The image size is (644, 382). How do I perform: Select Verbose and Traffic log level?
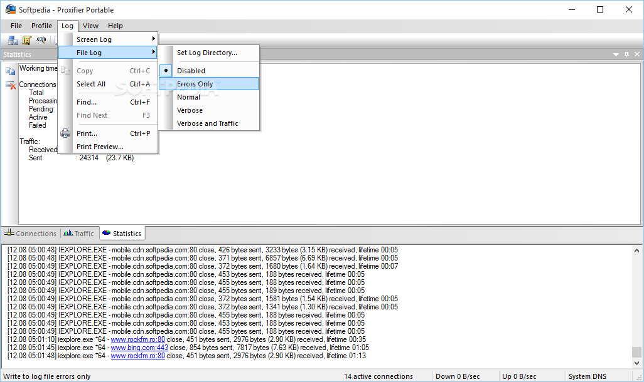pos(209,123)
